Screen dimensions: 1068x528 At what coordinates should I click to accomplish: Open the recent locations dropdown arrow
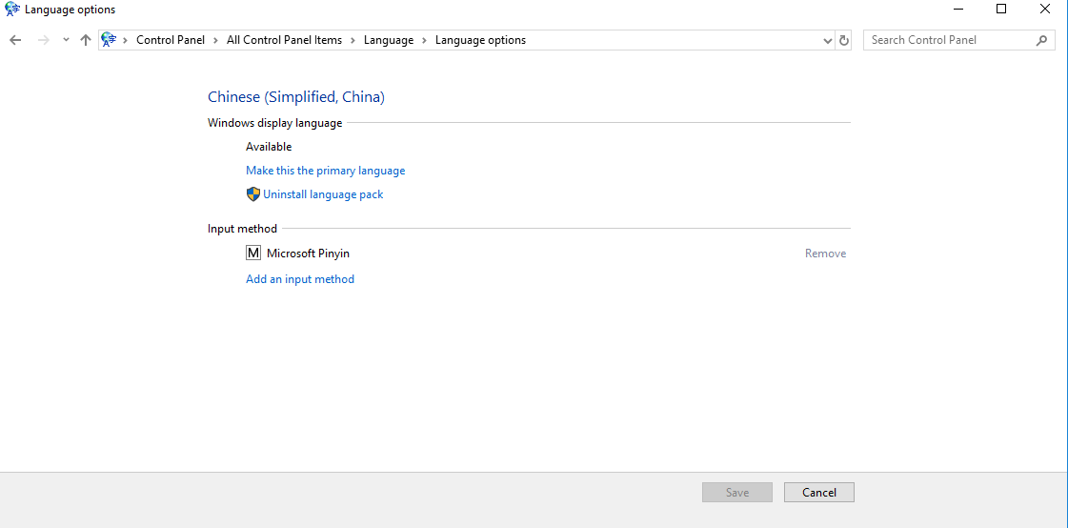(x=66, y=40)
